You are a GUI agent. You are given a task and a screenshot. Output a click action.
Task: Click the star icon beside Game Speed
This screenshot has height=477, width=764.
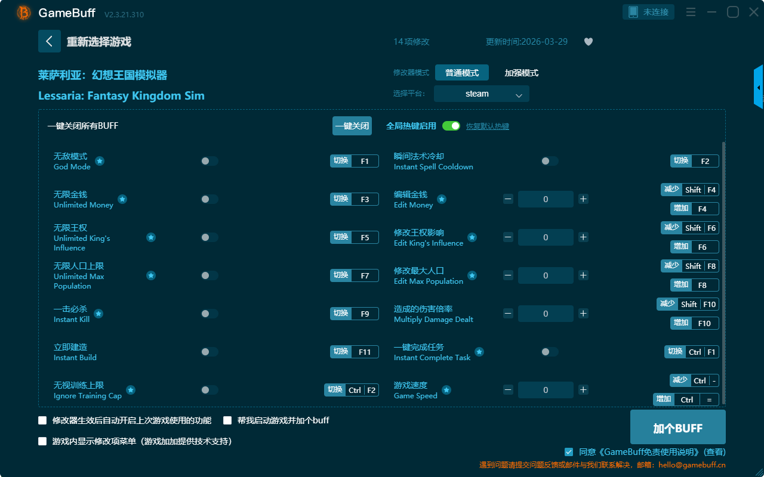(446, 390)
